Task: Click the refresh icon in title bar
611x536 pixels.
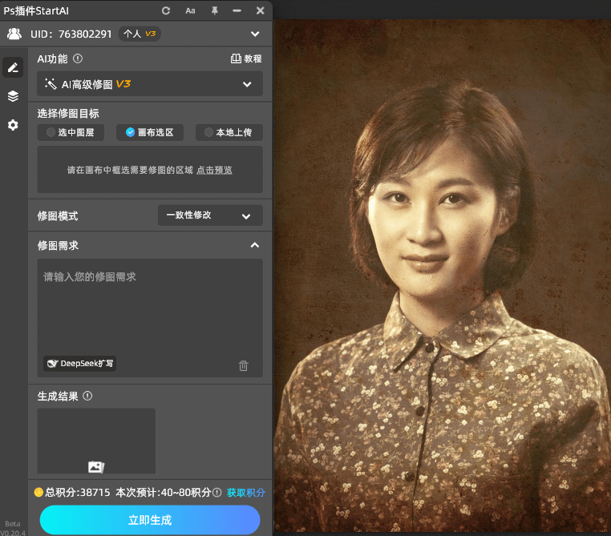Action: (x=166, y=10)
